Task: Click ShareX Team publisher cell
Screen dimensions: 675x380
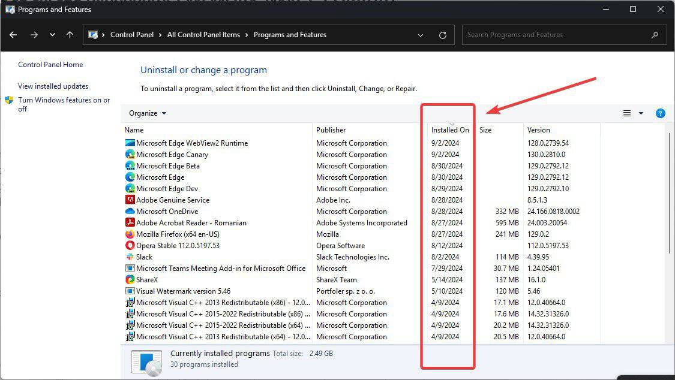Action: [x=336, y=279]
